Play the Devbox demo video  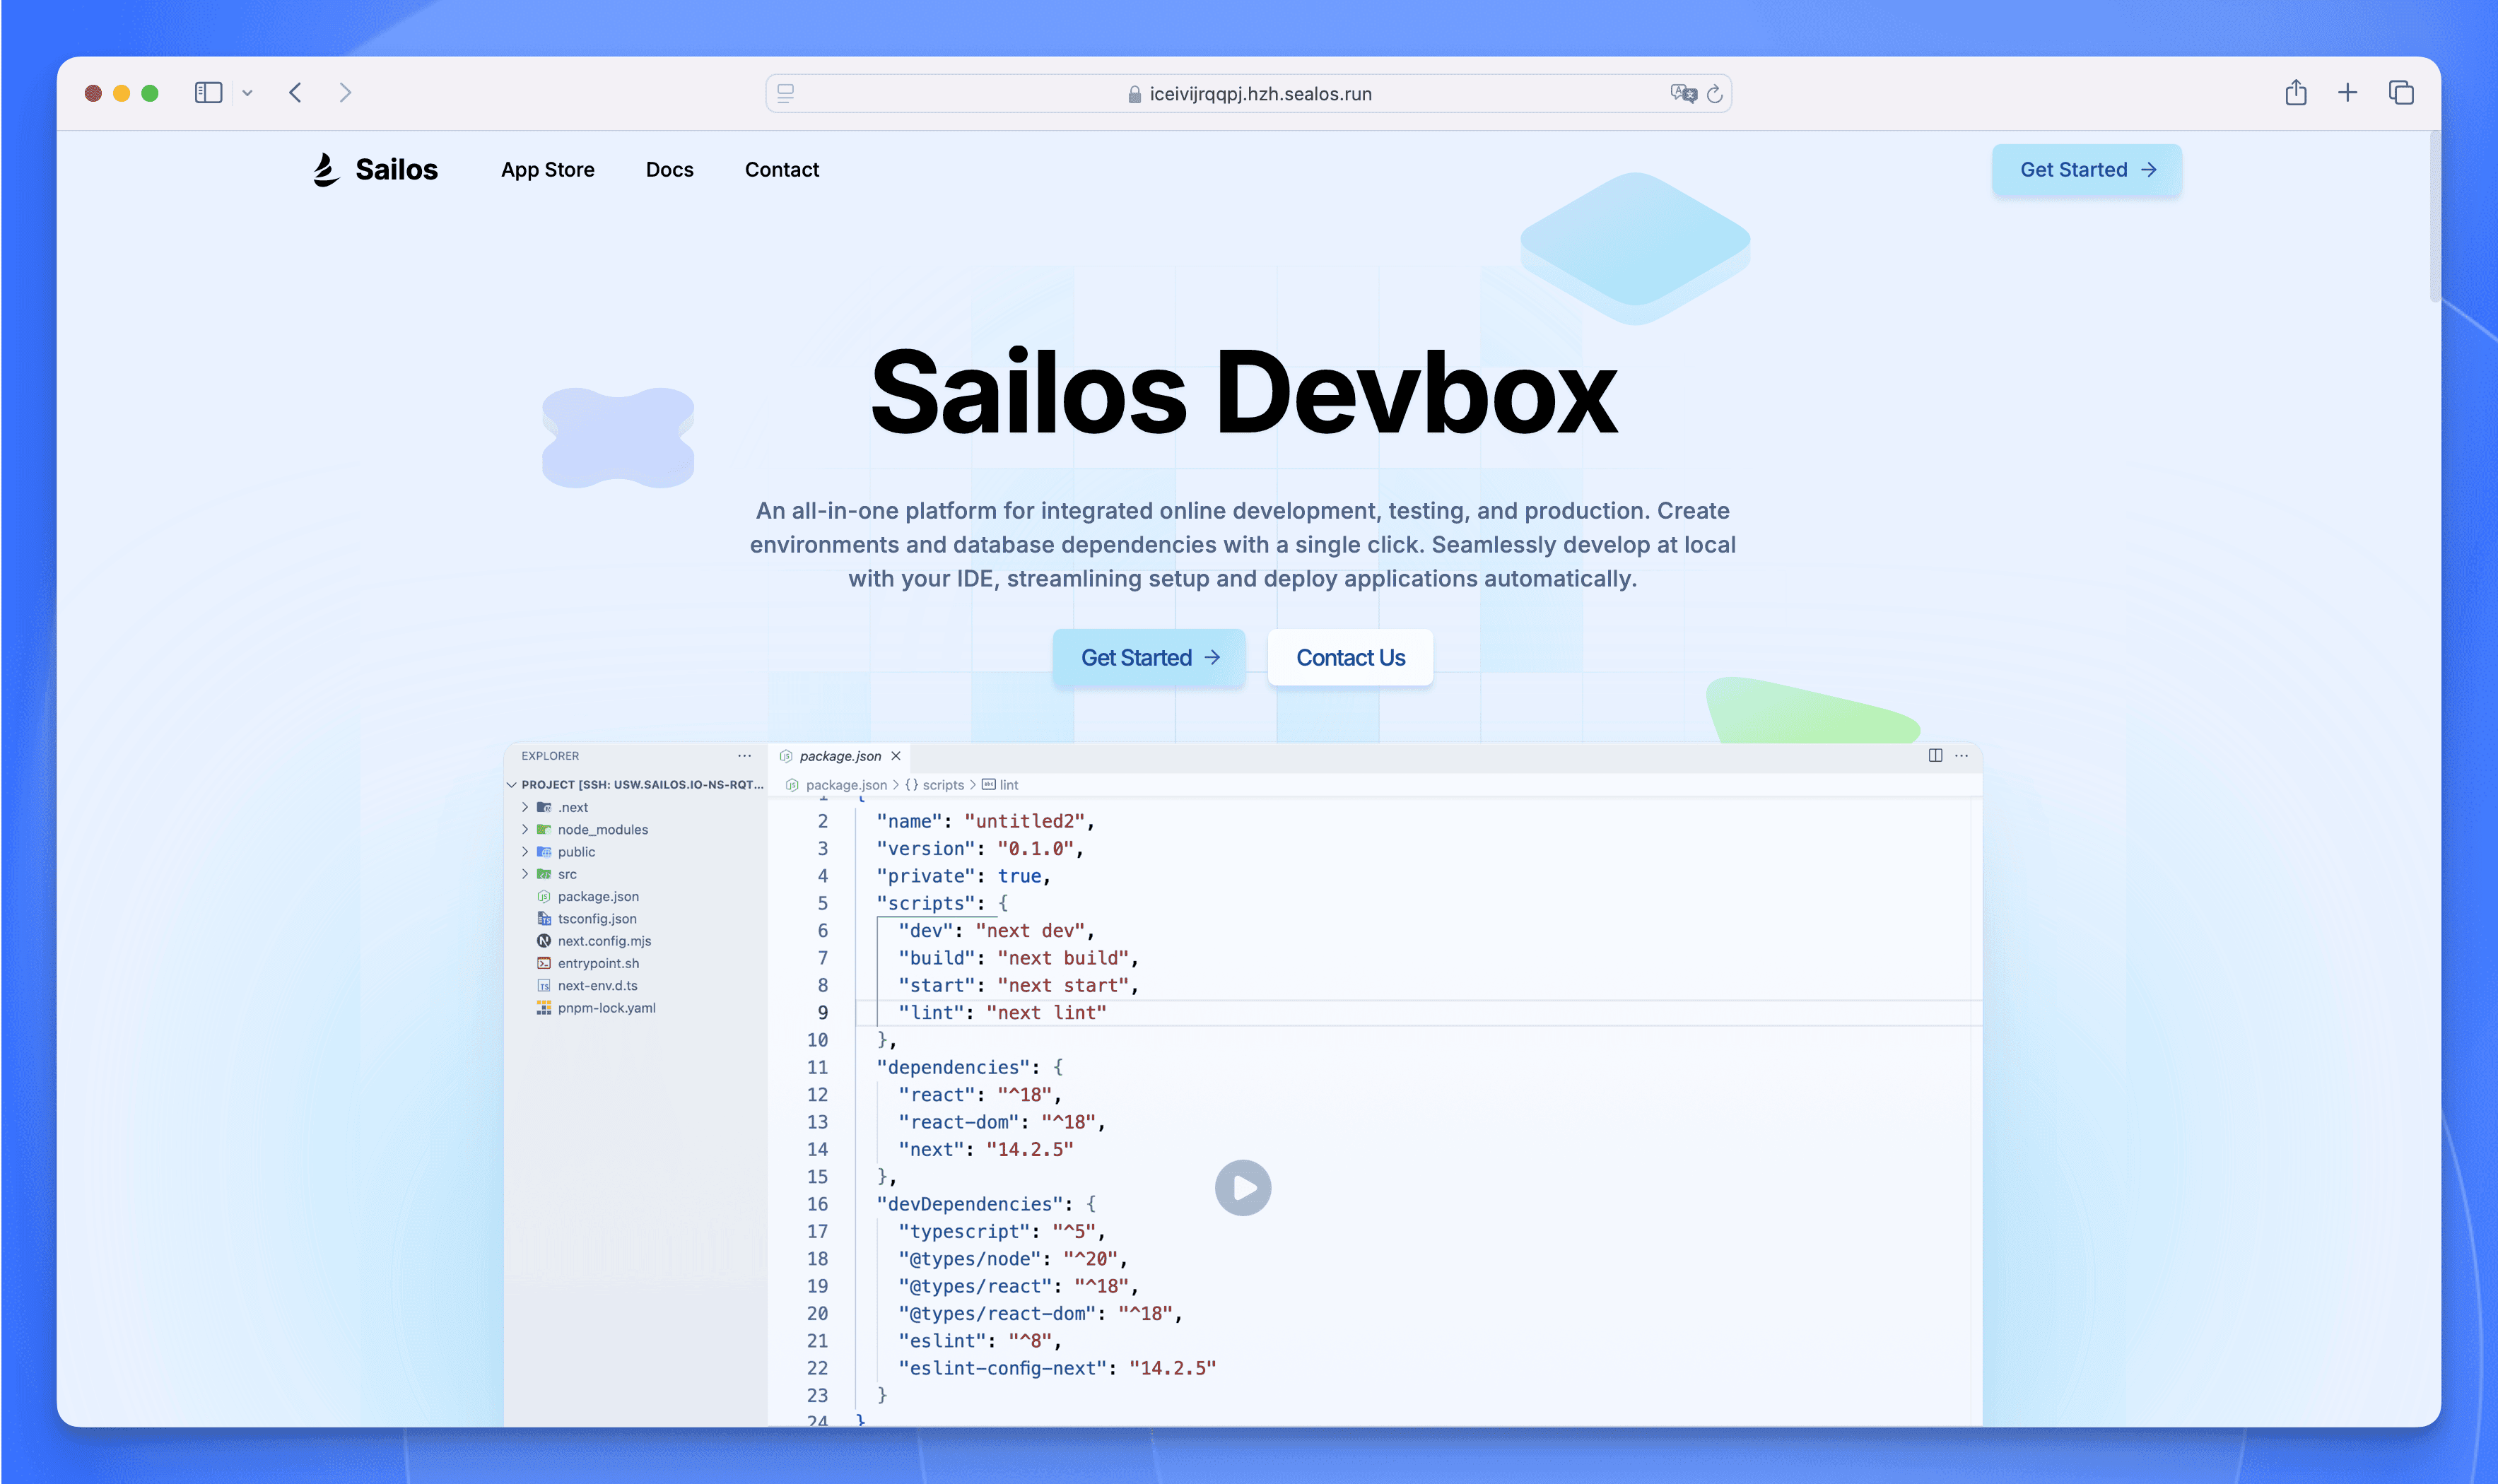click(1243, 1188)
